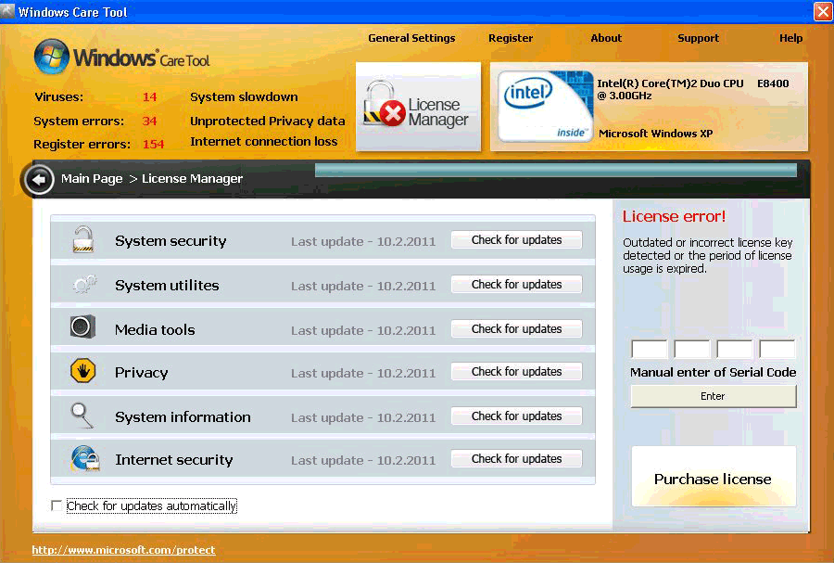The height and width of the screenshot is (563, 834).
Task: Click the Privacy warning shield icon
Action: [x=82, y=371]
